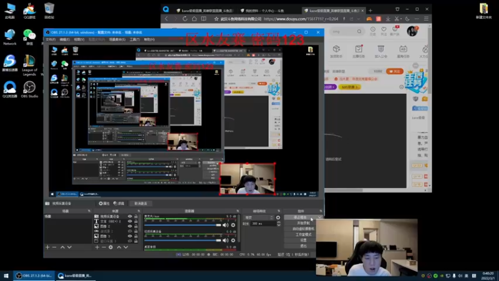This screenshot has width=499, height=281.
Task: Open Douyu follow heart icon
Action: [384, 31]
